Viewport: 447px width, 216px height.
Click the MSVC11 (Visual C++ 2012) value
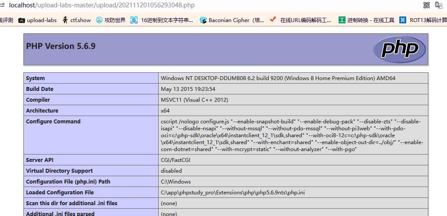click(x=194, y=100)
